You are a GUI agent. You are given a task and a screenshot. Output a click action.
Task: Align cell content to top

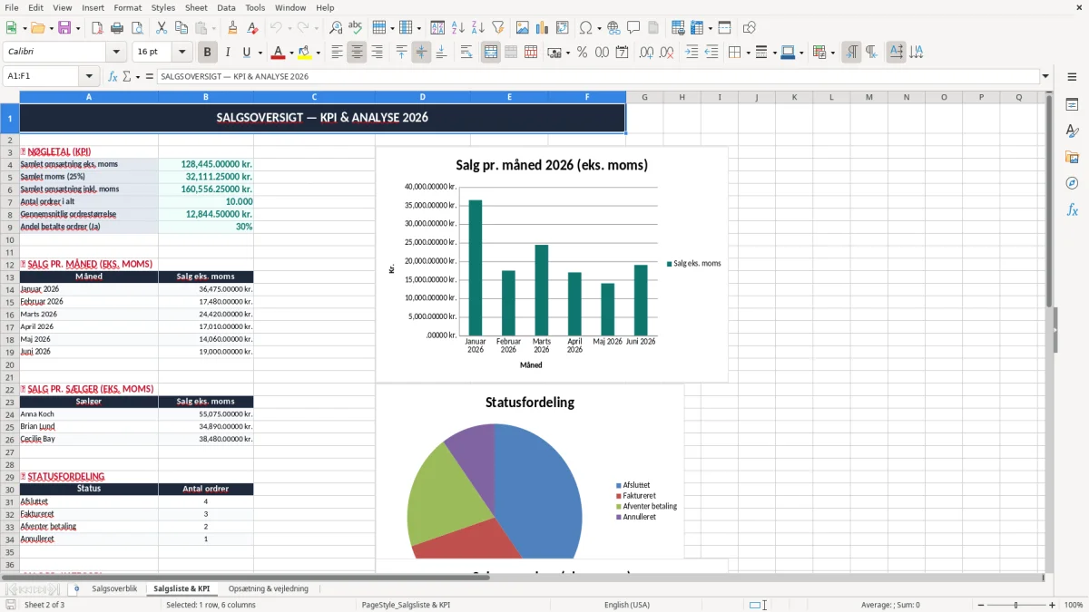[401, 53]
